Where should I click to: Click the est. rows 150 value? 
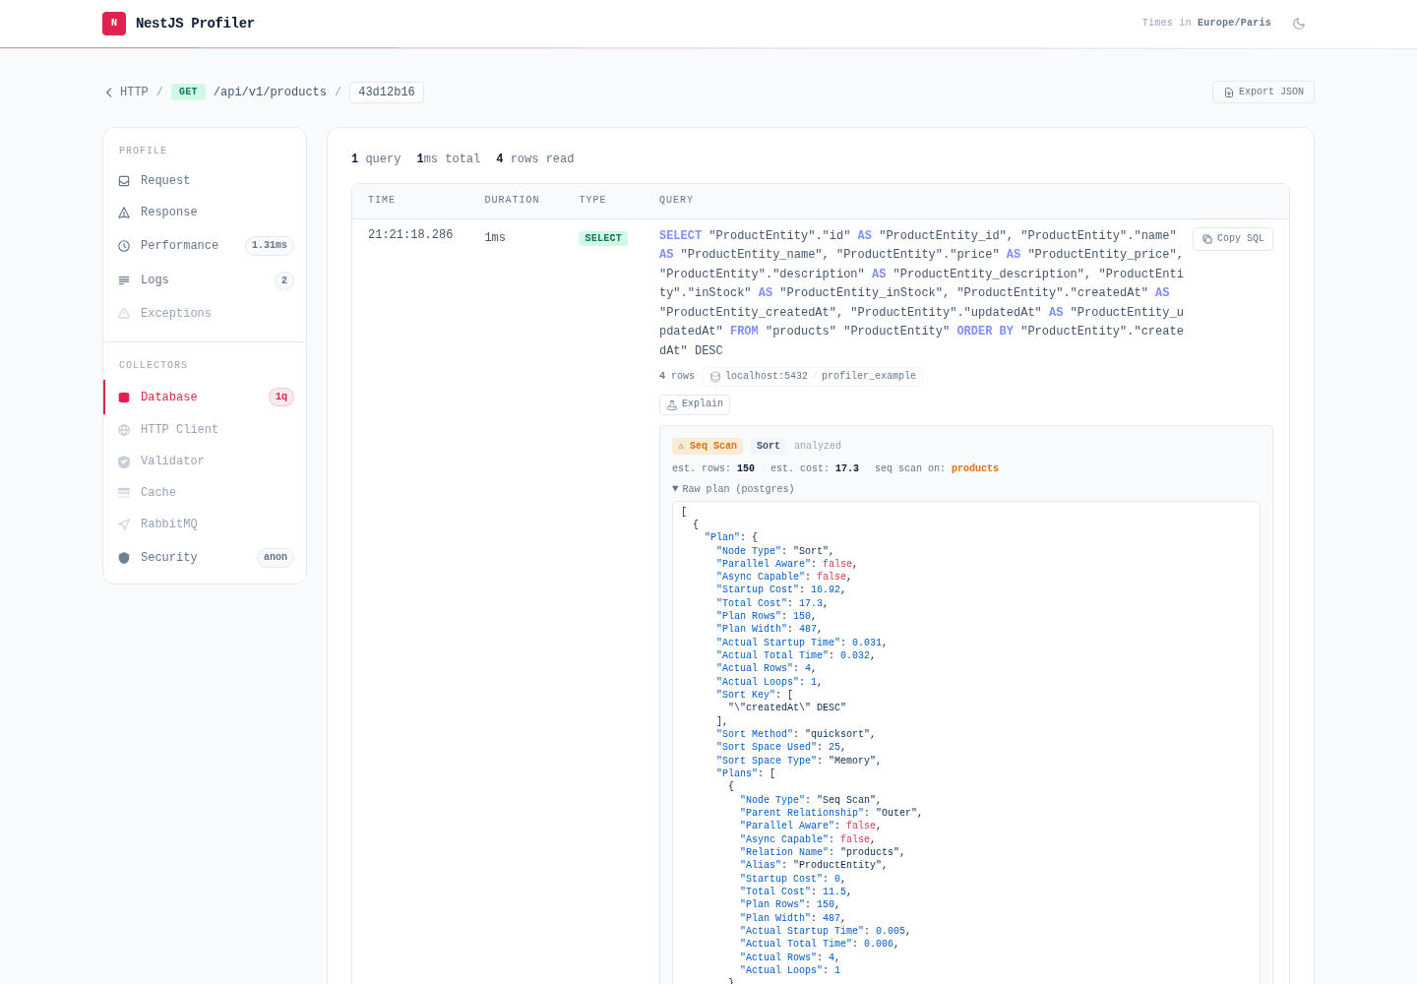pyautogui.click(x=746, y=468)
